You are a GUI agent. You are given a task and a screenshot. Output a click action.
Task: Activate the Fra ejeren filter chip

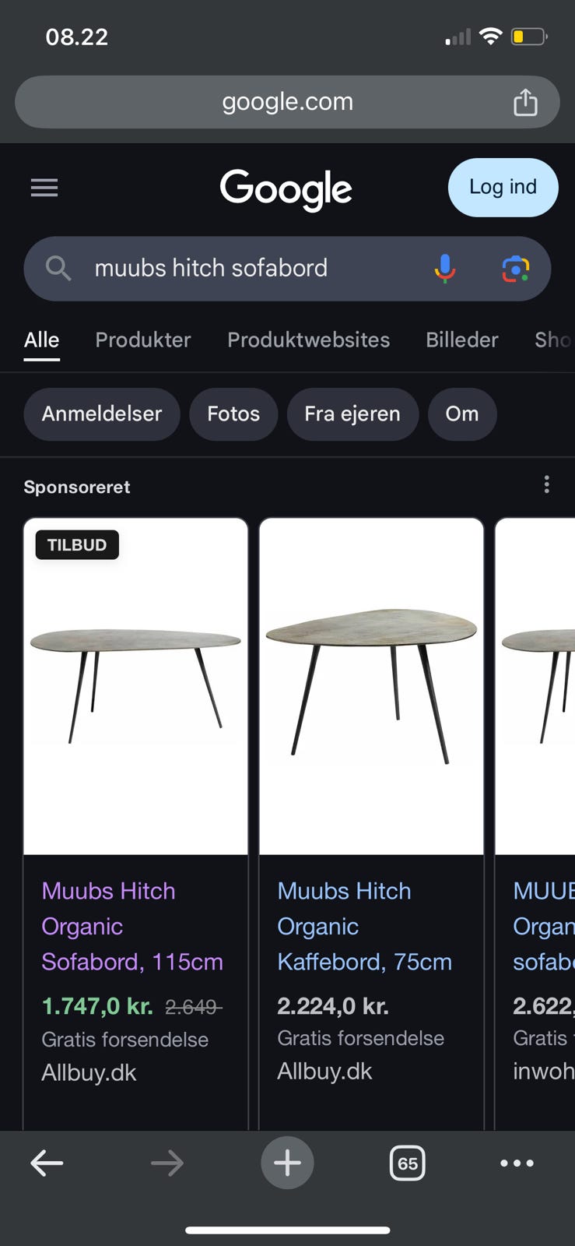(352, 414)
